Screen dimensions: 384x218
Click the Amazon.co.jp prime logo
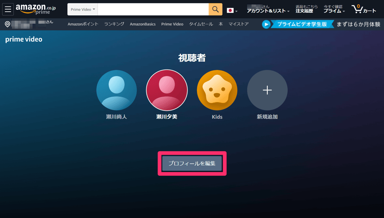(x=36, y=9)
